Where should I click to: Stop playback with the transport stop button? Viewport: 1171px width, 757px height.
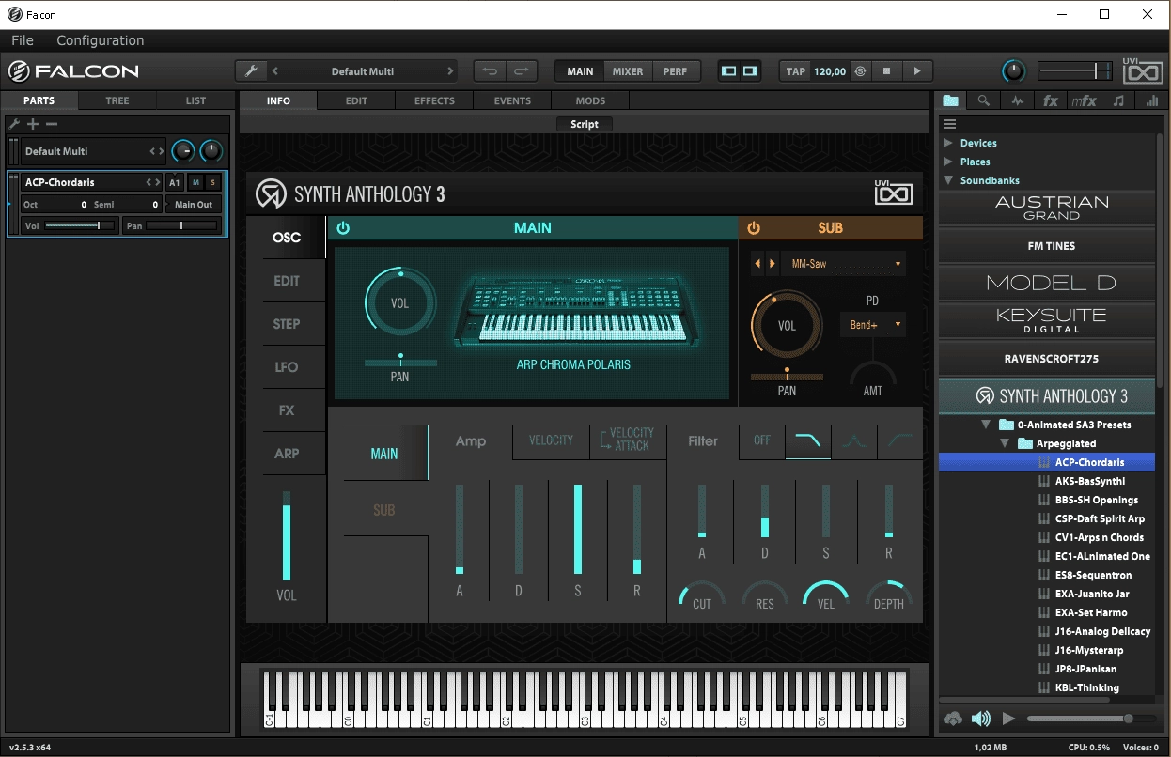tap(886, 71)
